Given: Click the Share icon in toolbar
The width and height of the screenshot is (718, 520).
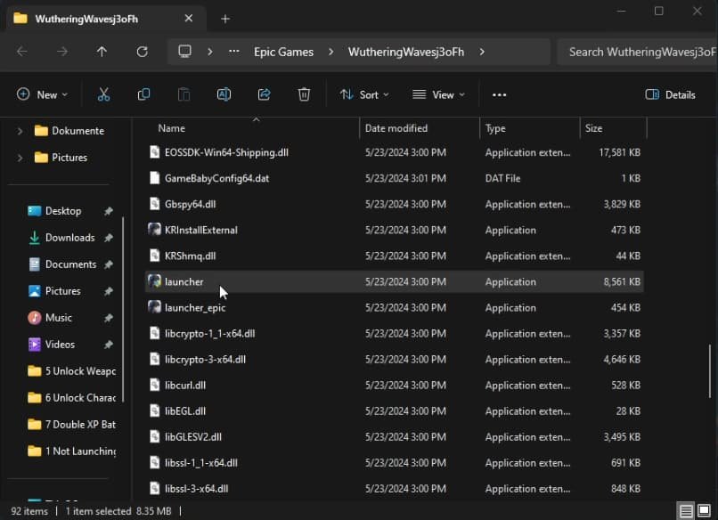Looking at the screenshot, I should point(264,94).
